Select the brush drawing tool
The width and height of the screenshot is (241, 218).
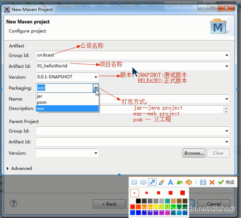pos(161,182)
